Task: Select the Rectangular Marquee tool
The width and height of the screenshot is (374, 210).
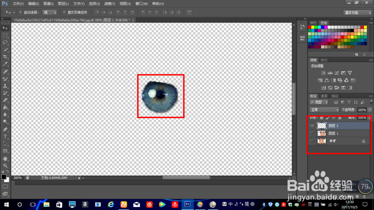Action: pos(5,35)
